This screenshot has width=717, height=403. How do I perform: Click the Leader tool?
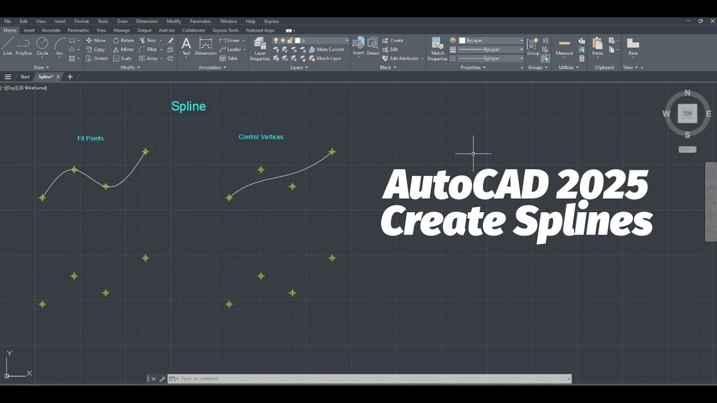230,49
